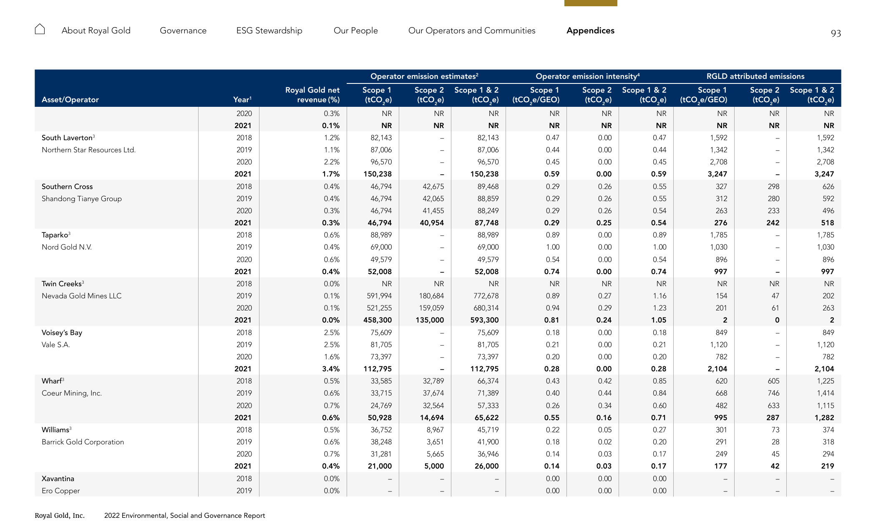Image resolution: width=876 pixels, height=532 pixels.
Task: Click the Asset/Operator column header
Action: click(70, 100)
